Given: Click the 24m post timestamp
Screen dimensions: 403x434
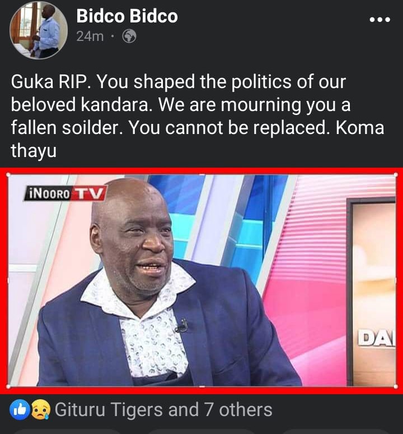Looking at the screenshot, I should click(90, 36).
